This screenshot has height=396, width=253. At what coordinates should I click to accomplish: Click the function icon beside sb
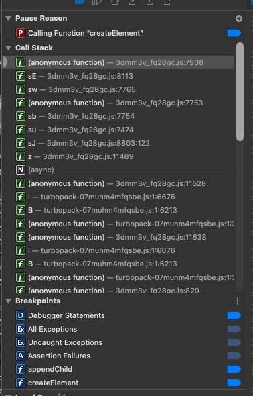(21, 116)
